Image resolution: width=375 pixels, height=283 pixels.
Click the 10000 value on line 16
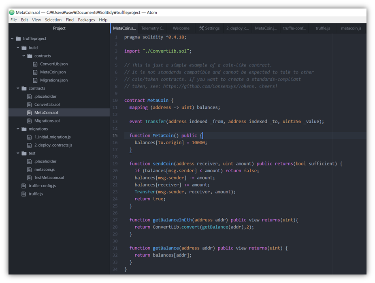tap(198, 143)
